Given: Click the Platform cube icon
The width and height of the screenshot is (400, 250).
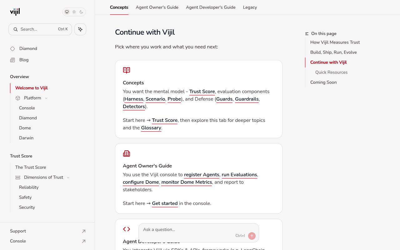Looking at the screenshot, I should point(18,98).
